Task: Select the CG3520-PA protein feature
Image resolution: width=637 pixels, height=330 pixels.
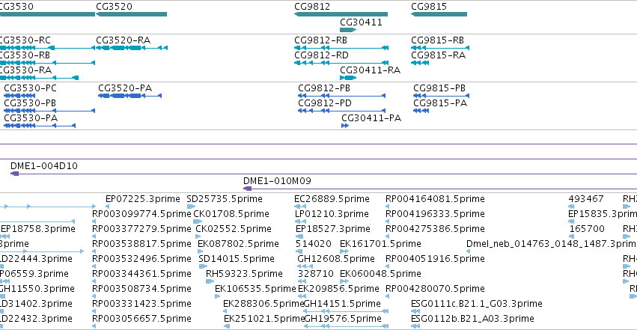Action: click(130, 96)
